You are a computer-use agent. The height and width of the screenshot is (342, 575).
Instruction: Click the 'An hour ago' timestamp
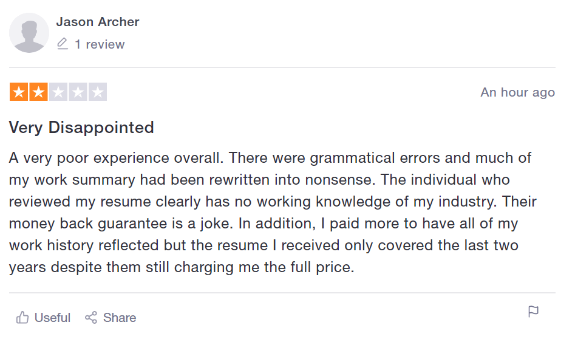pos(518,92)
